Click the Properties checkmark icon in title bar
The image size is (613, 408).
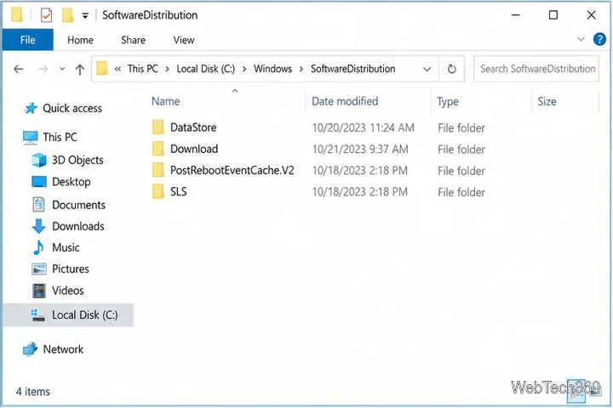click(x=46, y=15)
